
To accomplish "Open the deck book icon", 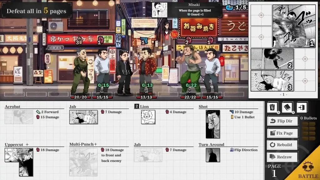I will coord(286,107).
